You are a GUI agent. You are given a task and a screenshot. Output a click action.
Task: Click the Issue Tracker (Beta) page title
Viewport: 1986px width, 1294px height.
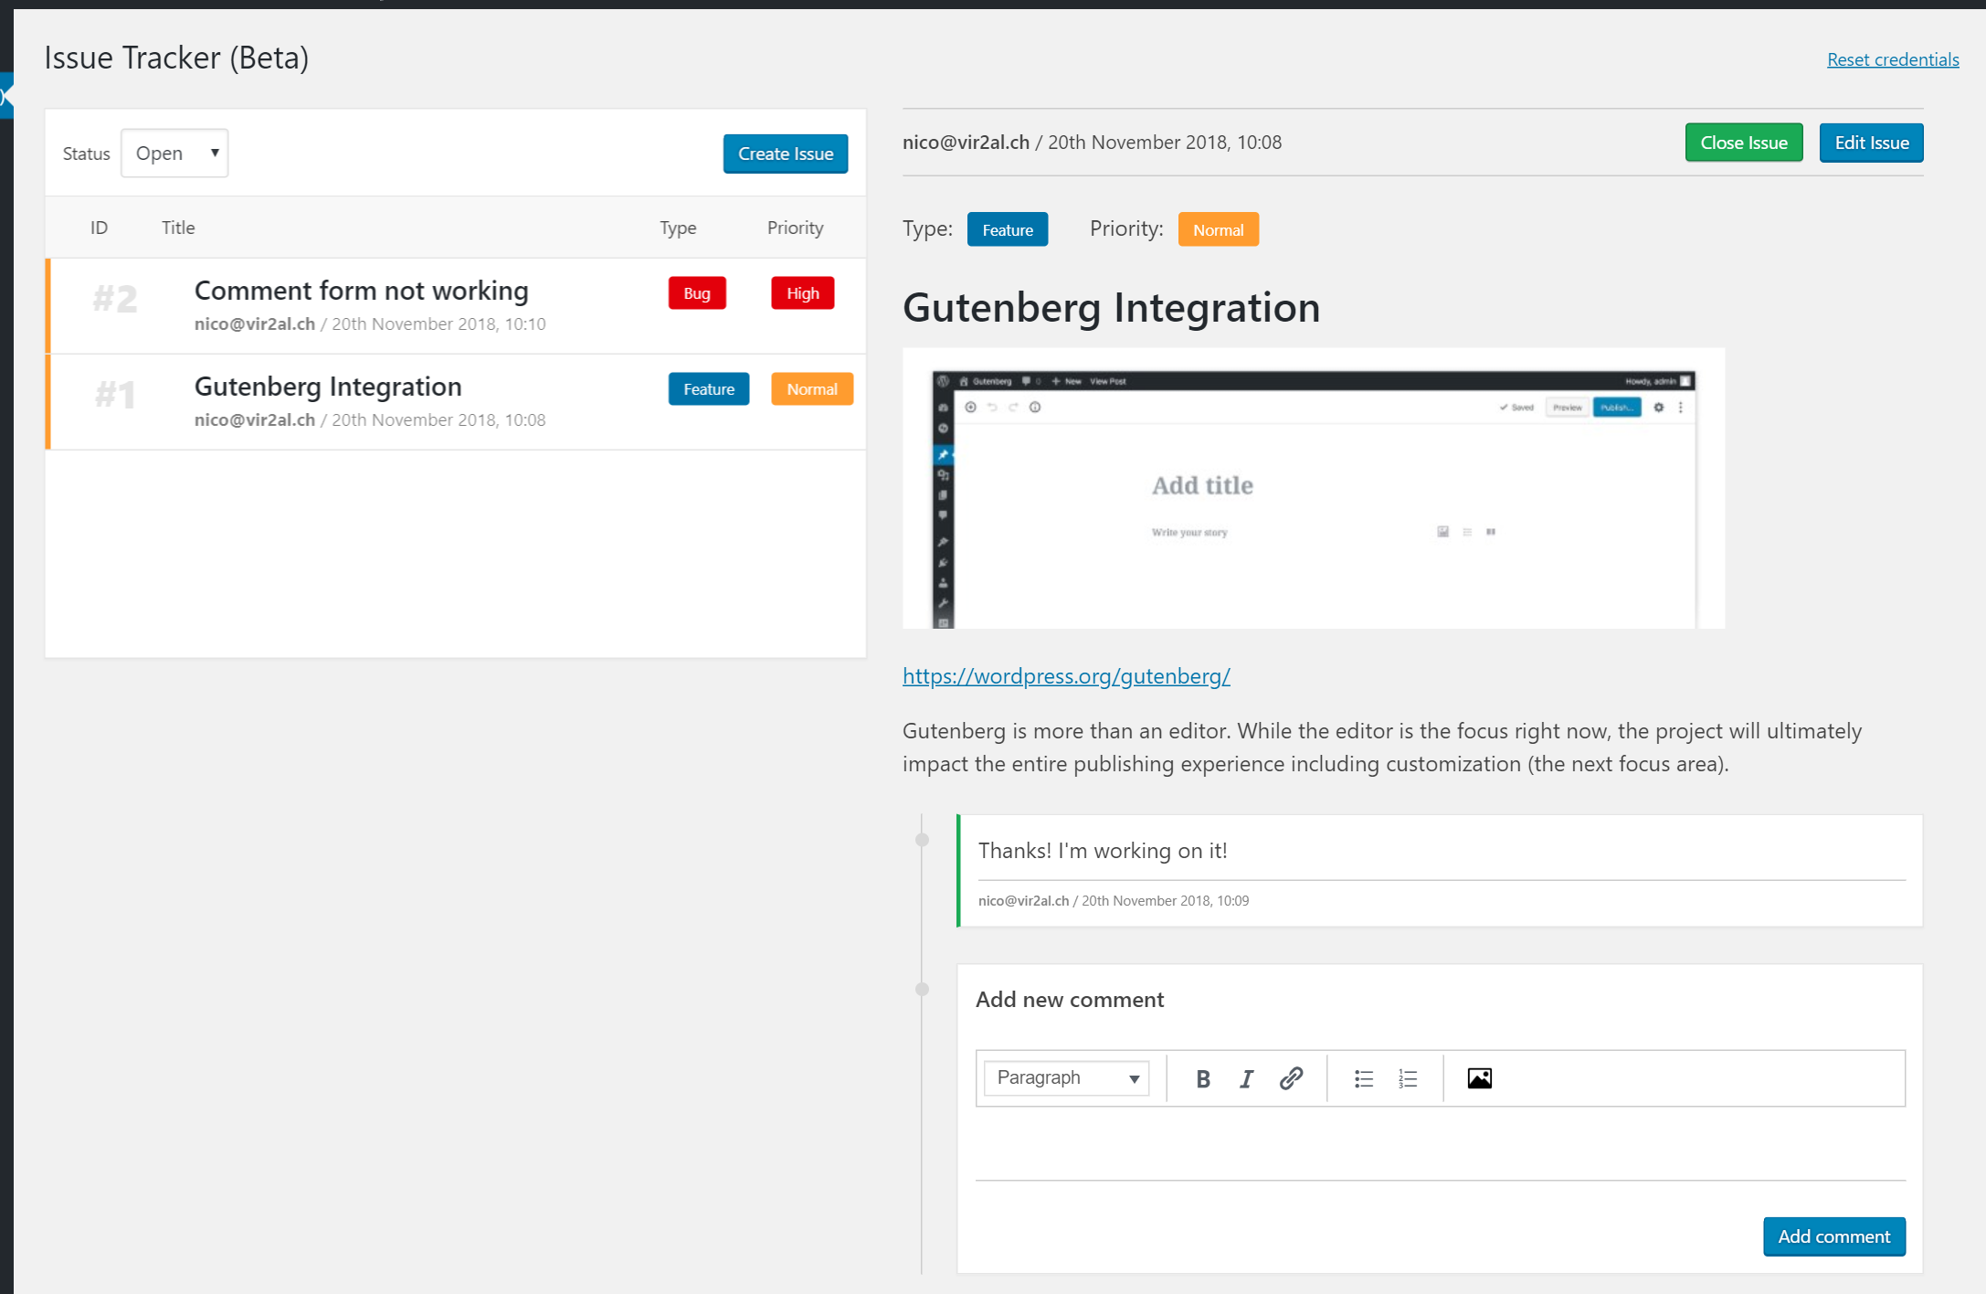point(176,58)
